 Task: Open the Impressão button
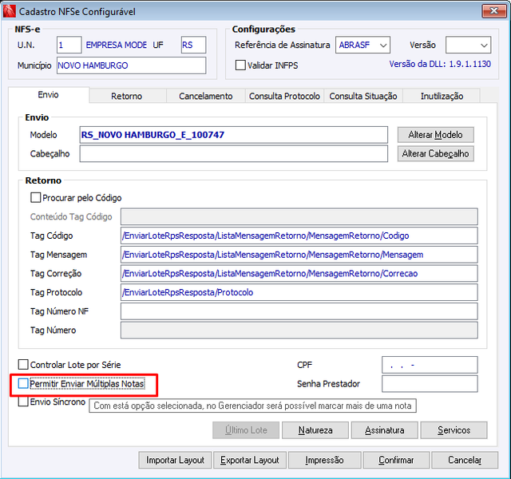pos(325,460)
